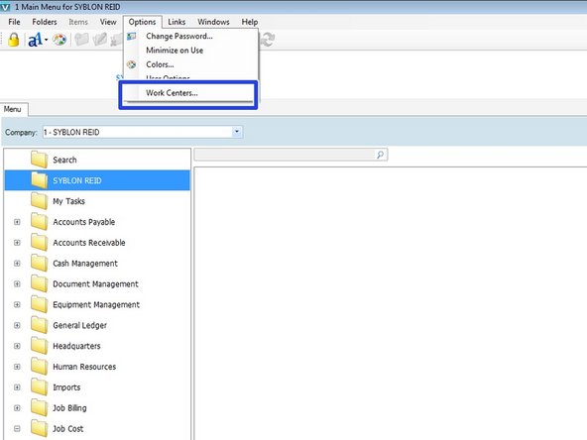587x440 pixels.
Task: Select Imports in the tree
Action: click(66, 387)
